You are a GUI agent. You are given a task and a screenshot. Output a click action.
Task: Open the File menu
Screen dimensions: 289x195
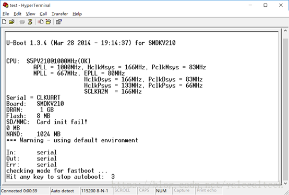6,14
